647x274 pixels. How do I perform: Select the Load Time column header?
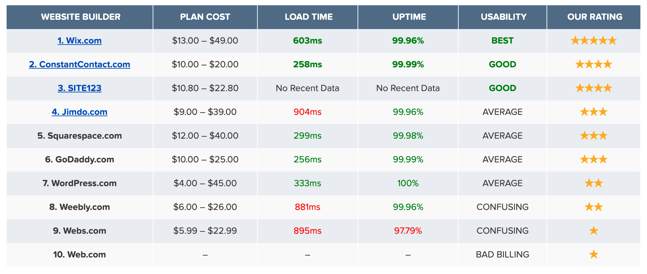pos(309,17)
